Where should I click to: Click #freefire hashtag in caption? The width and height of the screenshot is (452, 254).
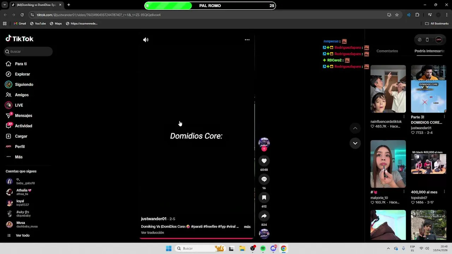[210, 226]
